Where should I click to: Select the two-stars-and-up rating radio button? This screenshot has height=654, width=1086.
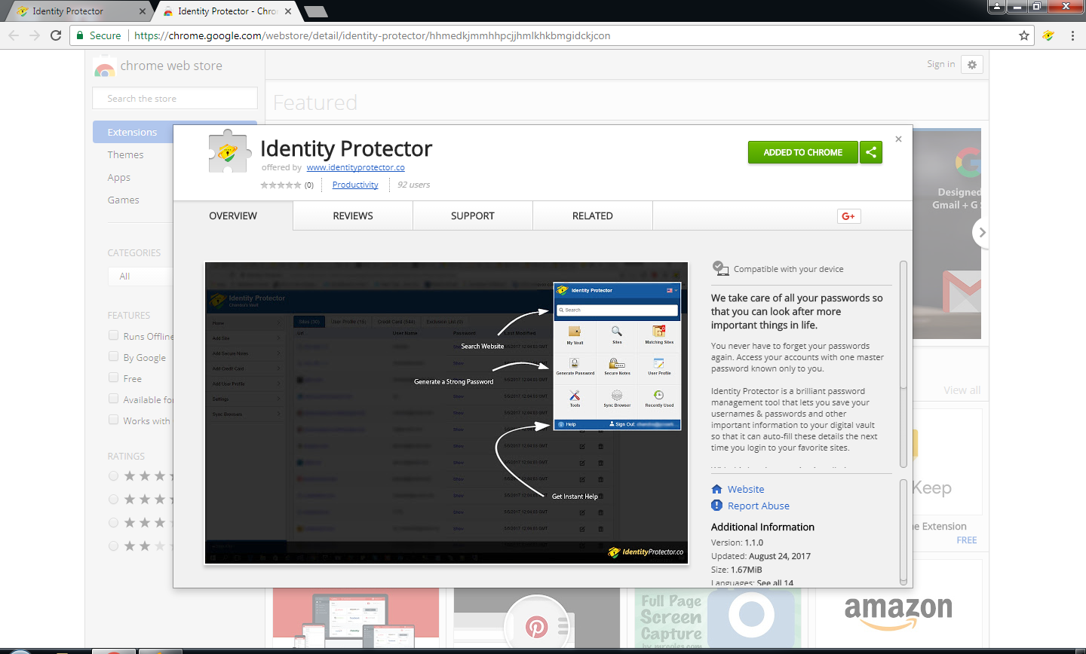pyautogui.click(x=113, y=546)
